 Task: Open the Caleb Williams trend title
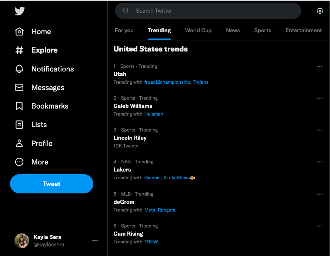(x=133, y=106)
